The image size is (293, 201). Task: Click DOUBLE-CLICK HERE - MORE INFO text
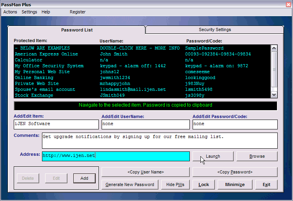point(140,48)
